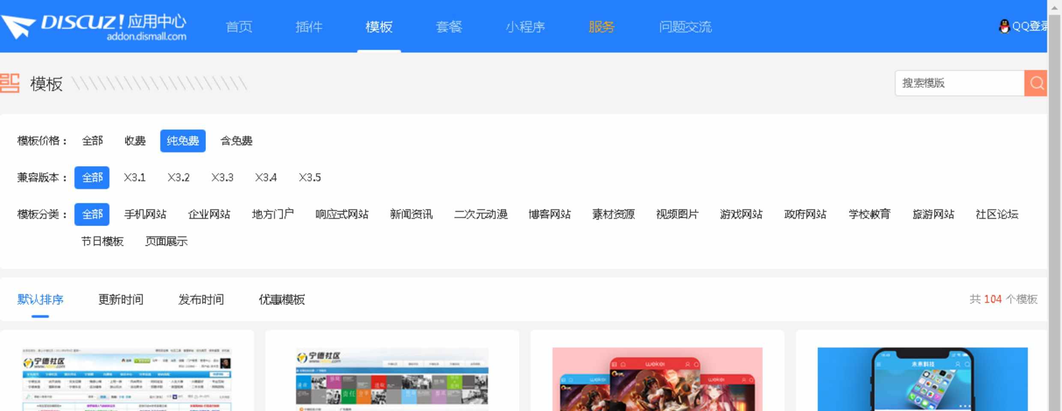This screenshot has width=1062, height=411.
Task: Choose the 旅游网站 category
Action: (x=933, y=214)
